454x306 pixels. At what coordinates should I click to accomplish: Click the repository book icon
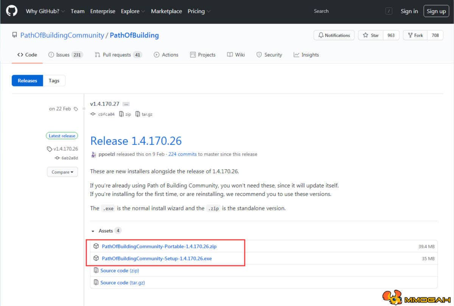[x=14, y=35]
